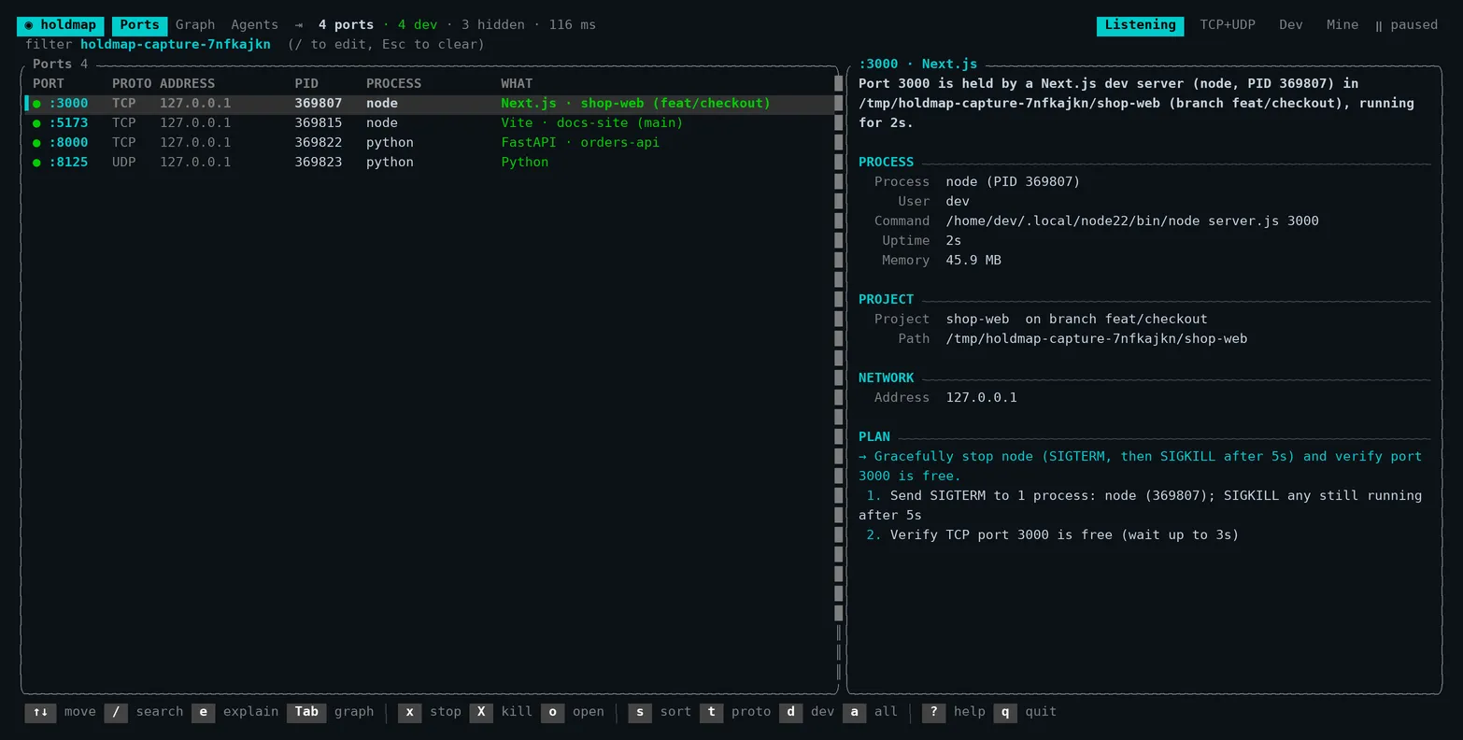Toggle the TCP+UDP protocol filter
This screenshot has height=740, width=1463.
click(1228, 25)
